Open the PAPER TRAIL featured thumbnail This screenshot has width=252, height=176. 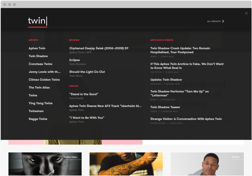45,164
